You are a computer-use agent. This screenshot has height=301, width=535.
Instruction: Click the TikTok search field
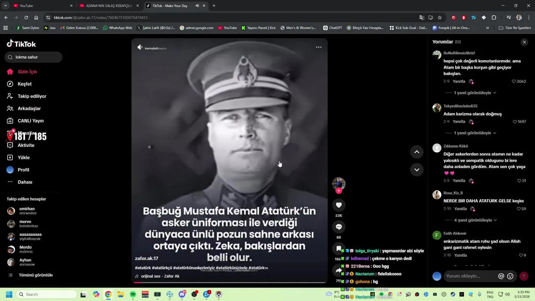(33, 57)
